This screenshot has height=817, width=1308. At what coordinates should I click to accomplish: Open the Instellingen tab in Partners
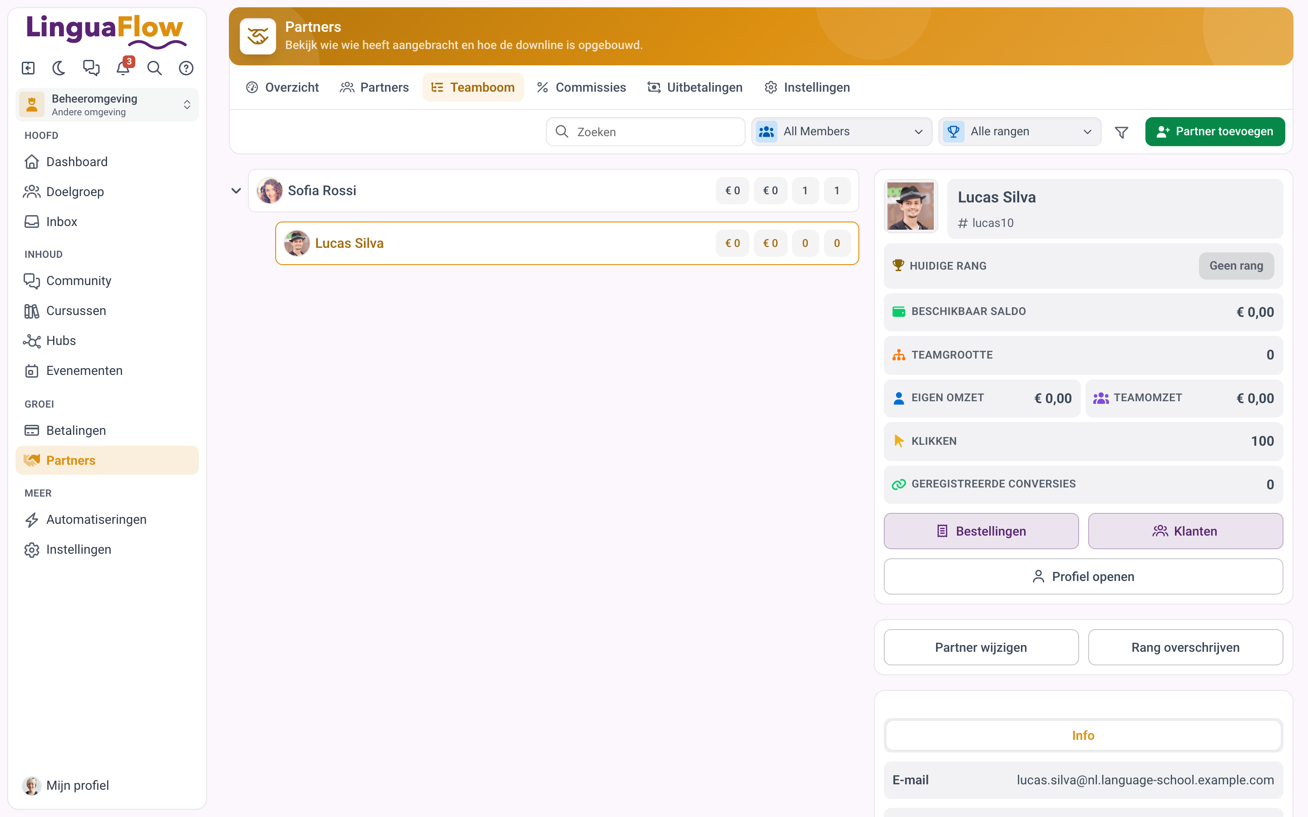[x=808, y=87]
